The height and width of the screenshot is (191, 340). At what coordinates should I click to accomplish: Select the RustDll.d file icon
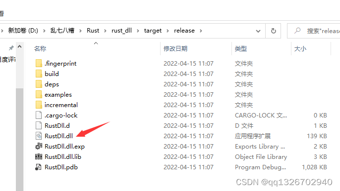39,126
